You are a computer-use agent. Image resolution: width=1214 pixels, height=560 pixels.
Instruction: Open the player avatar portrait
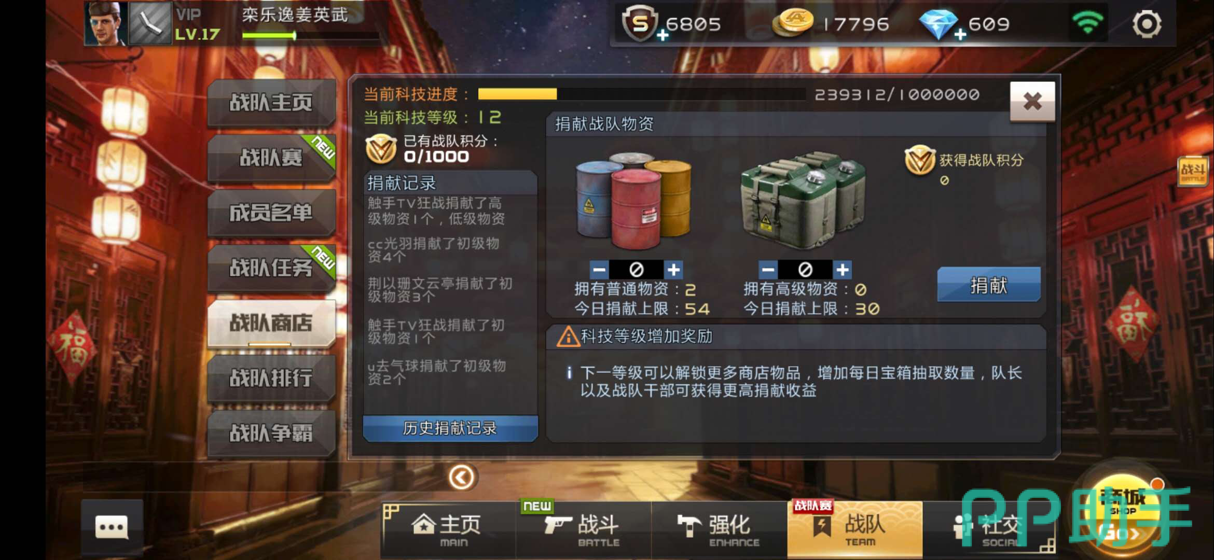click(106, 23)
